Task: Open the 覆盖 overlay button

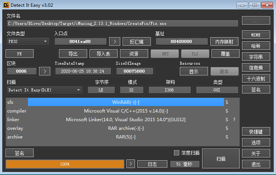Action: click(x=226, y=54)
